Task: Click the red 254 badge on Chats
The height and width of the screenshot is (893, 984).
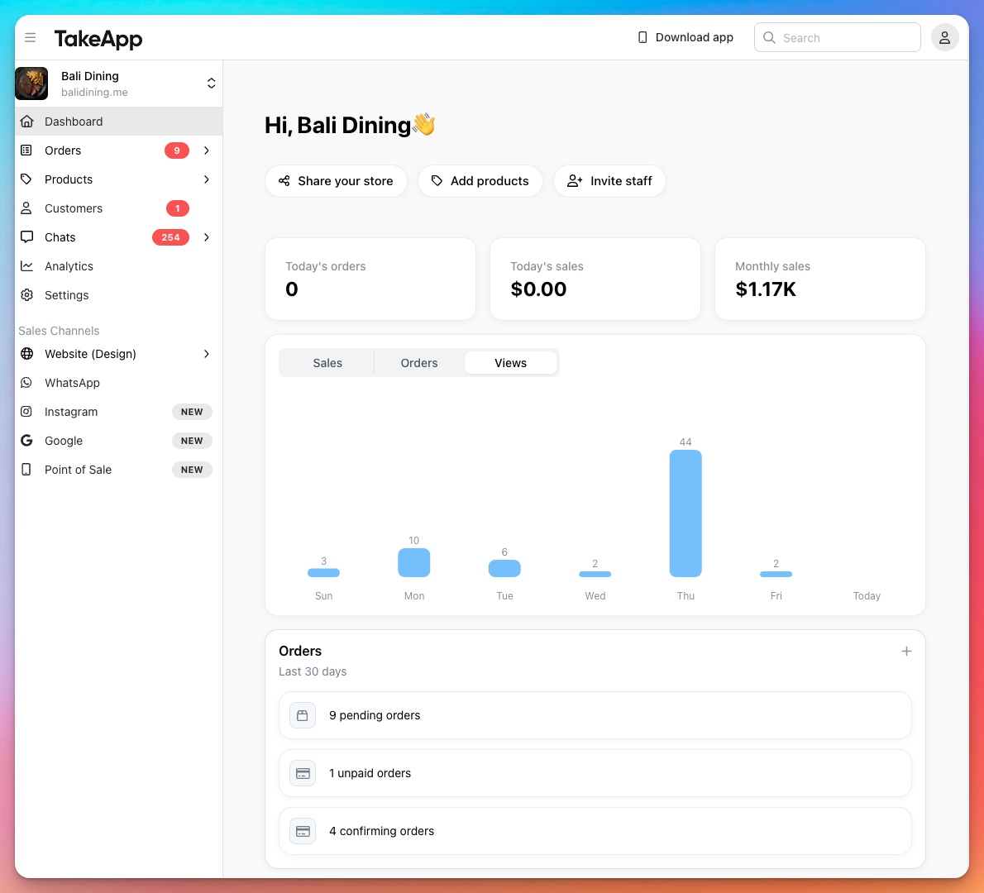Action: point(170,237)
